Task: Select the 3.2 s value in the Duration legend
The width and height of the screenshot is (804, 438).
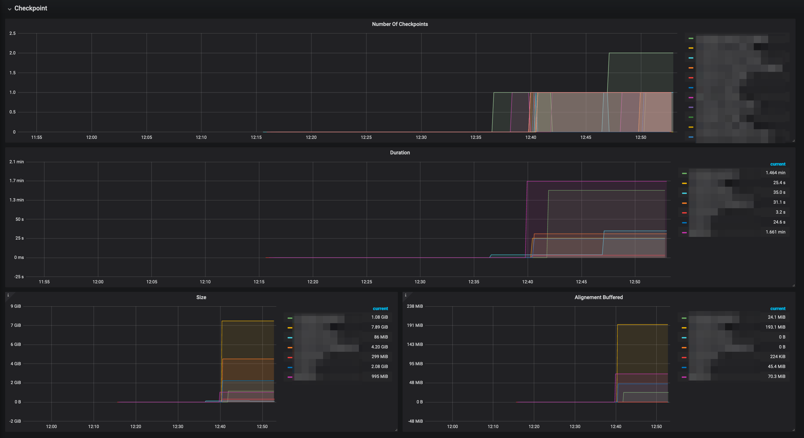Action: tap(780, 212)
